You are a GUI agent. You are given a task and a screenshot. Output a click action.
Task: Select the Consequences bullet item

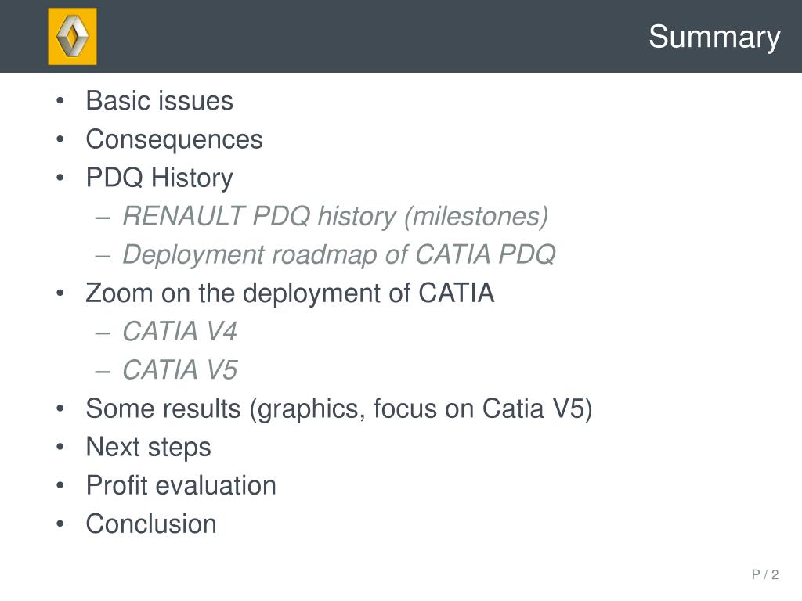coord(175,139)
